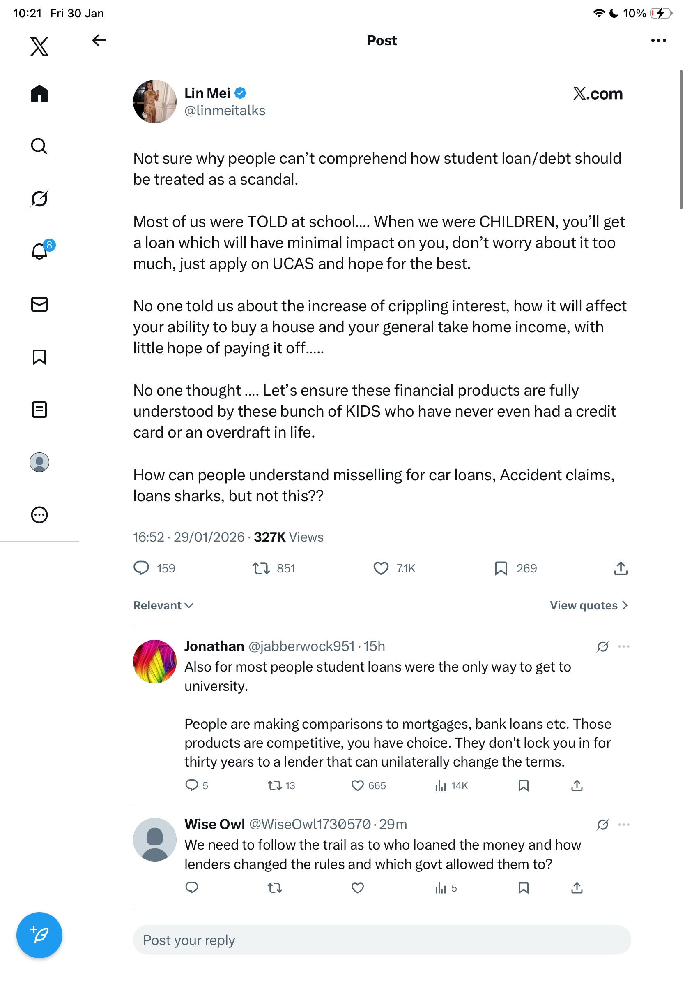This screenshot has width=685, height=982.
Task: Open the sidebar More circle menu
Action: coord(39,514)
